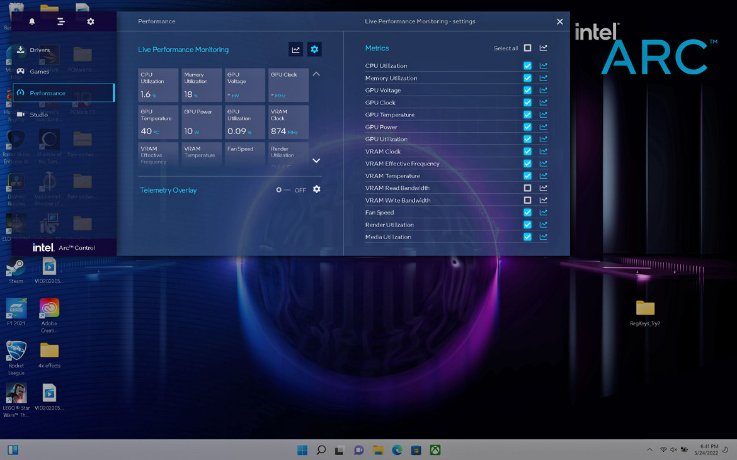Click the GPU Temperature graph icon
This screenshot has width=737, height=460.
coord(544,115)
